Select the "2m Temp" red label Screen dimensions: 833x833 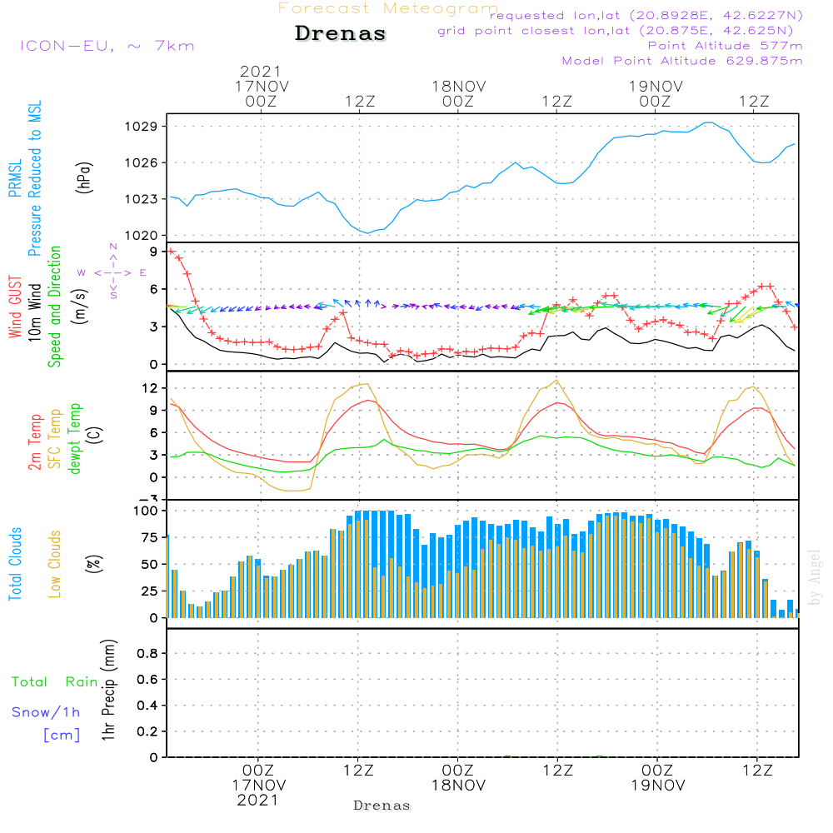pyautogui.click(x=34, y=442)
